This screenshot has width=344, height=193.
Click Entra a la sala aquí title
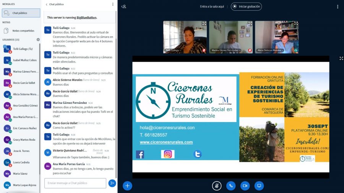[212, 6]
